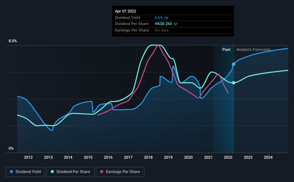Click the 2012 x-axis label
Image resolution: width=294 pixels, height=182 pixels.
28,157
